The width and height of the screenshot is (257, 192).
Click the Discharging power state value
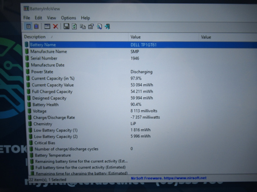[141, 72]
